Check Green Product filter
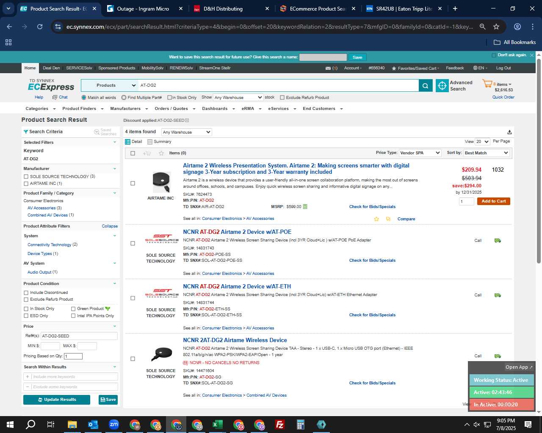The width and height of the screenshot is (542, 433). click(x=73, y=309)
